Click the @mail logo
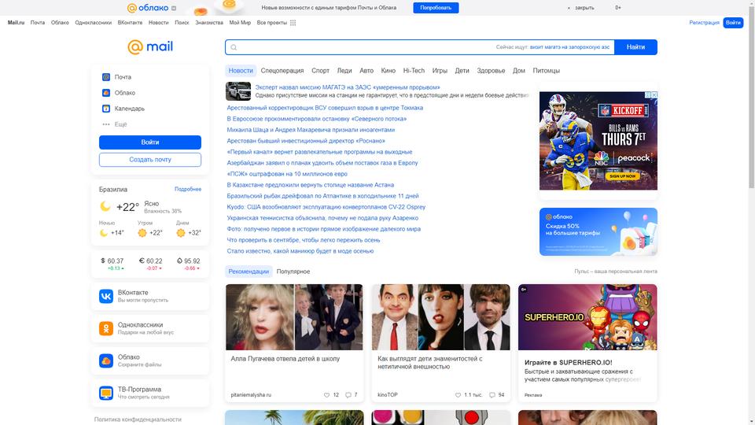Viewport: 755px width, 425px height. pos(150,46)
